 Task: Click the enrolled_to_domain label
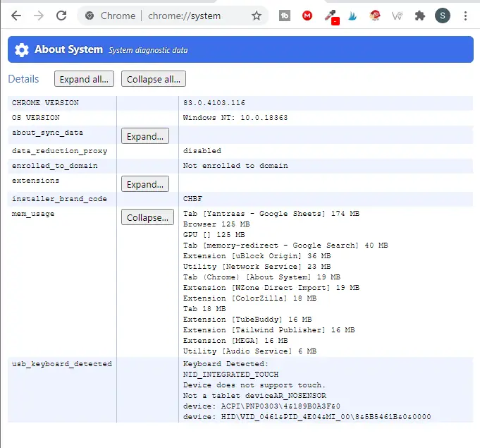(x=55, y=166)
